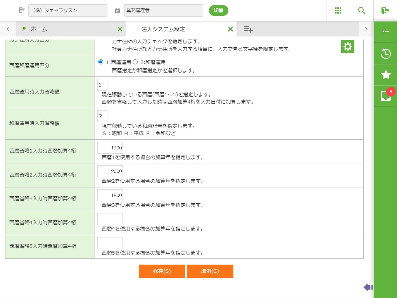397x298 pixels.
Task: Click the 取消(C) button
Action: [210, 271]
